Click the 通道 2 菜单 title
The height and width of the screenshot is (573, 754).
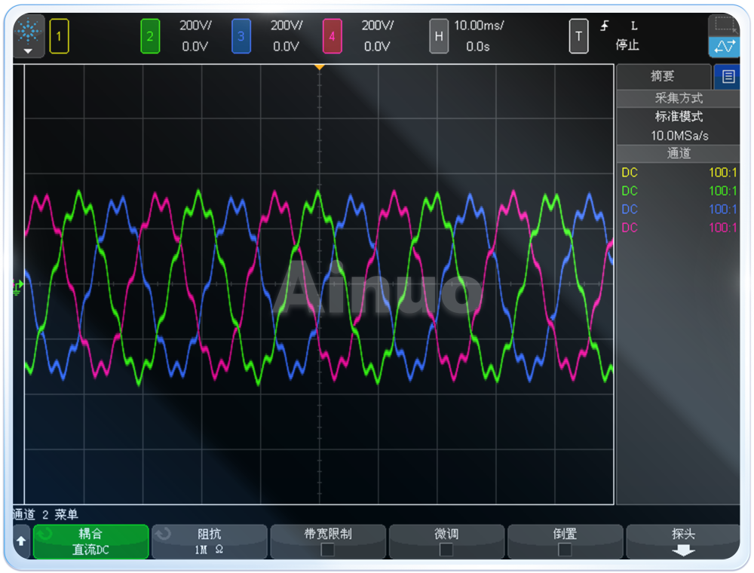pos(46,515)
